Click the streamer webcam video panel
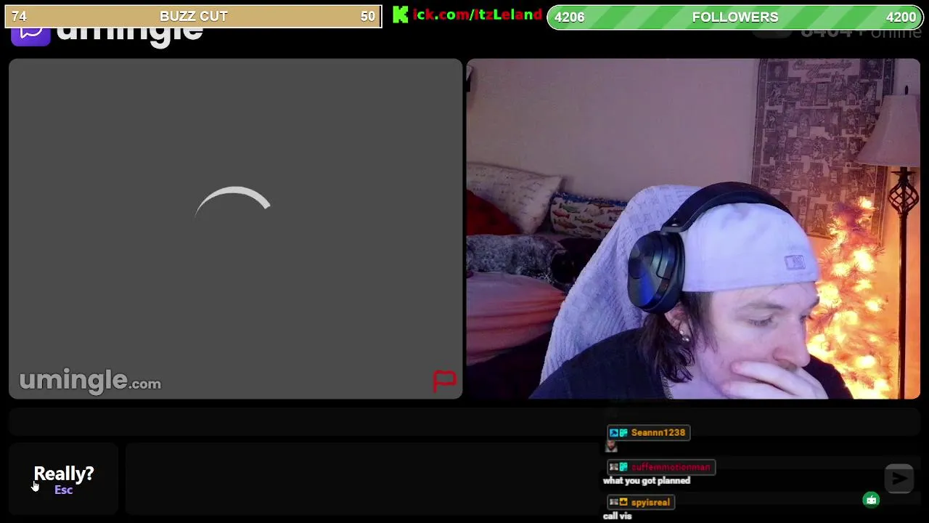Image resolution: width=929 pixels, height=523 pixels. 693,229
